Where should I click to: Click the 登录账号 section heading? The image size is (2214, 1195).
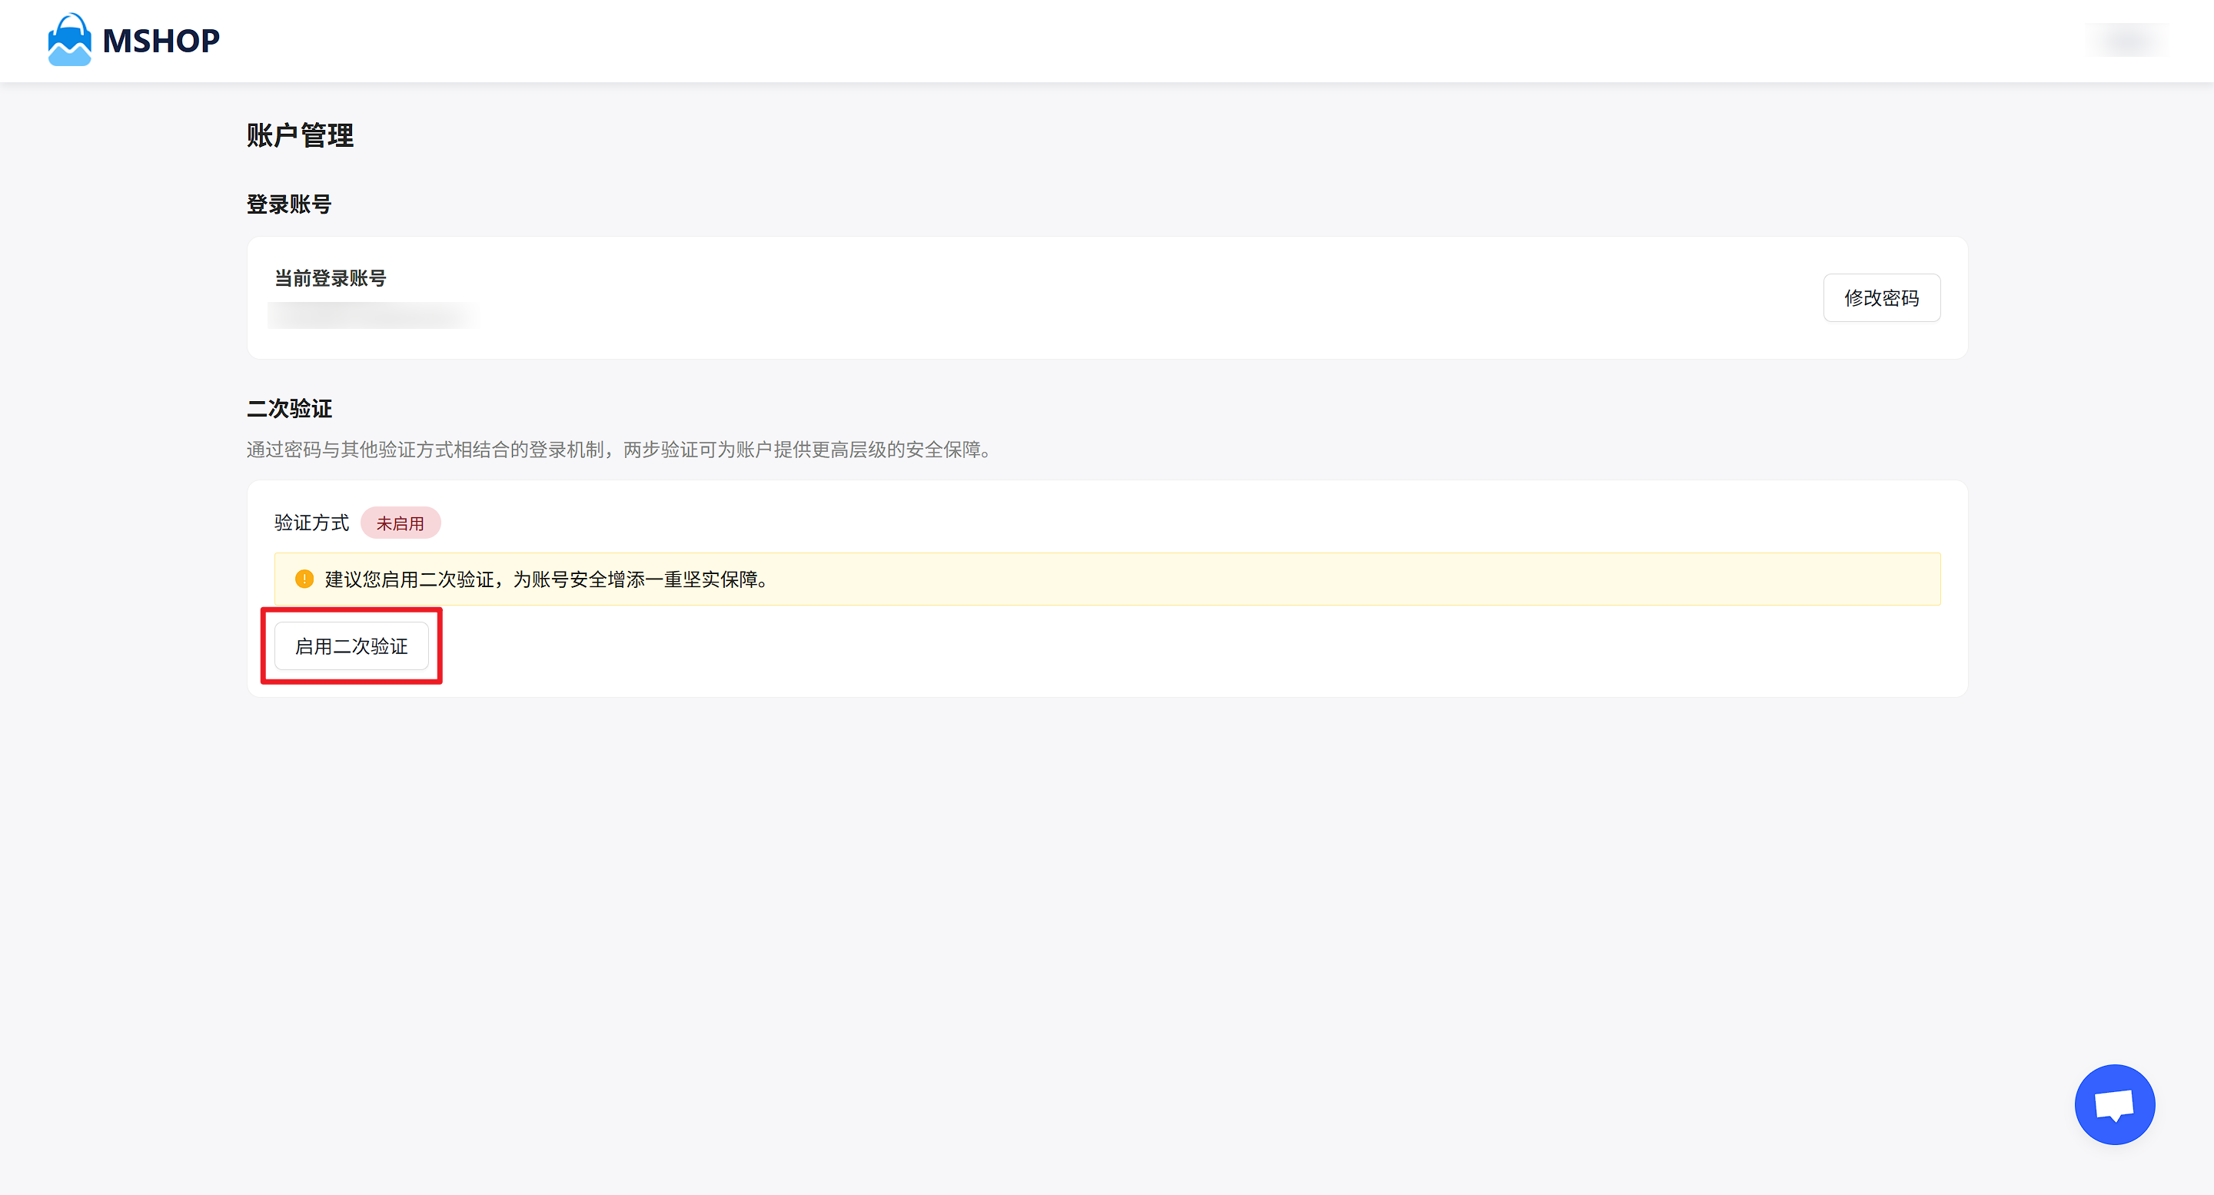point(289,204)
